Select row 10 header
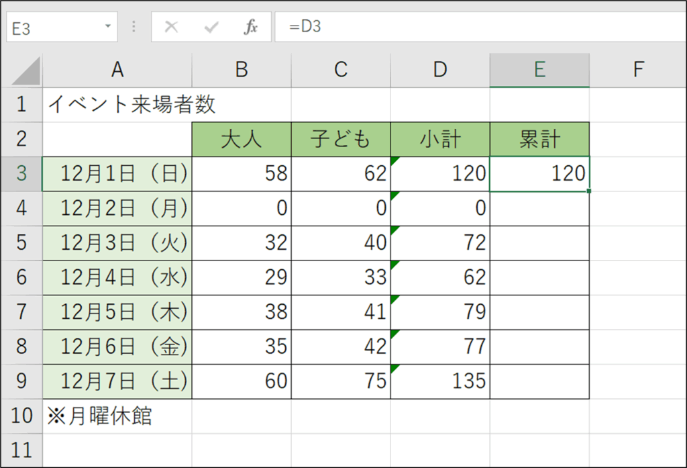 tap(21, 416)
